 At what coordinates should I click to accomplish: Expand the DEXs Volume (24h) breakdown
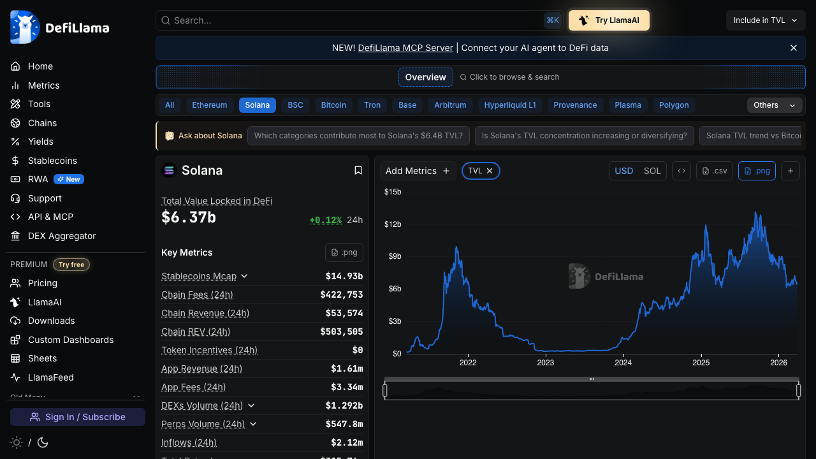pos(251,405)
